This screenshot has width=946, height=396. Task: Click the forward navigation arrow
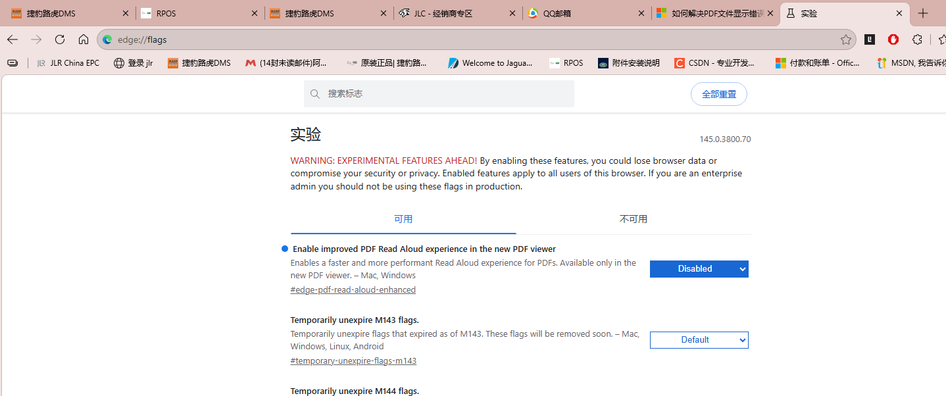(36, 39)
